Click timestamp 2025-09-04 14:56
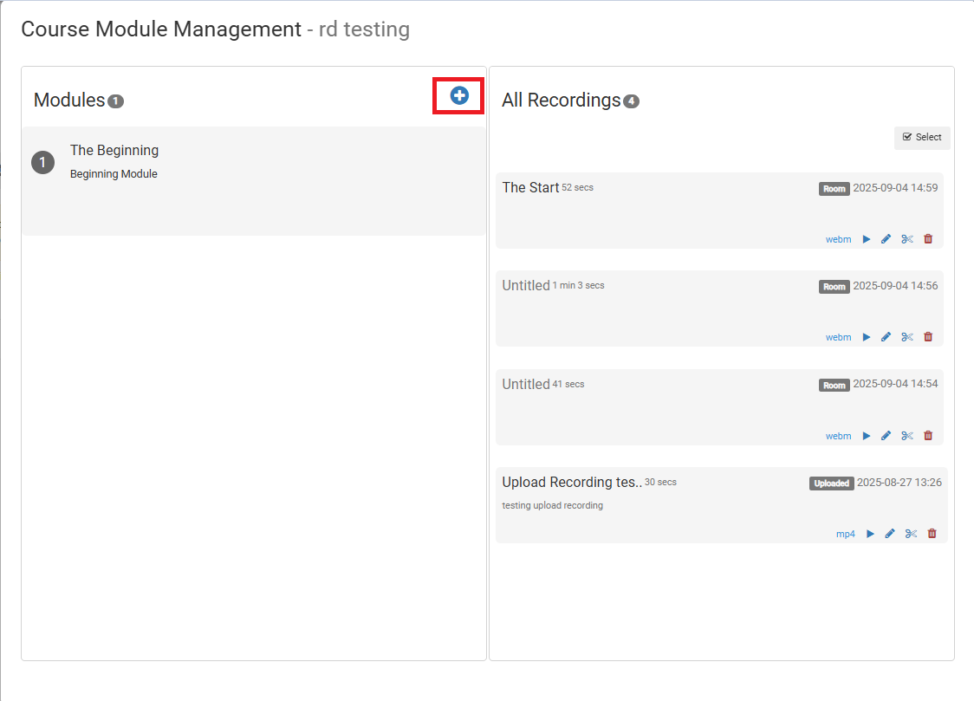 (x=895, y=286)
